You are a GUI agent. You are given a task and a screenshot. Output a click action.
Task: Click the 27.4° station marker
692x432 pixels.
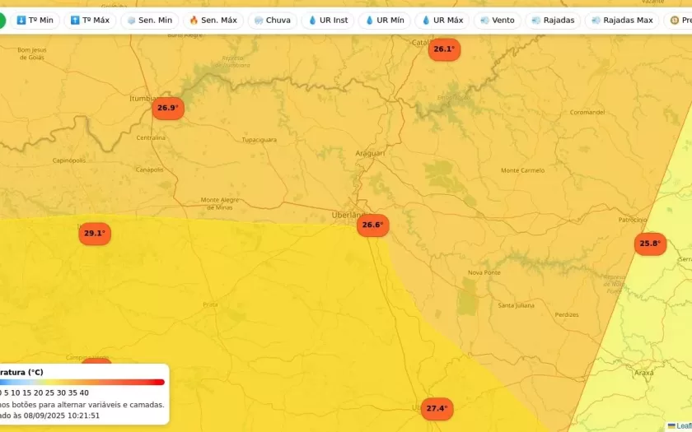pyautogui.click(x=437, y=409)
